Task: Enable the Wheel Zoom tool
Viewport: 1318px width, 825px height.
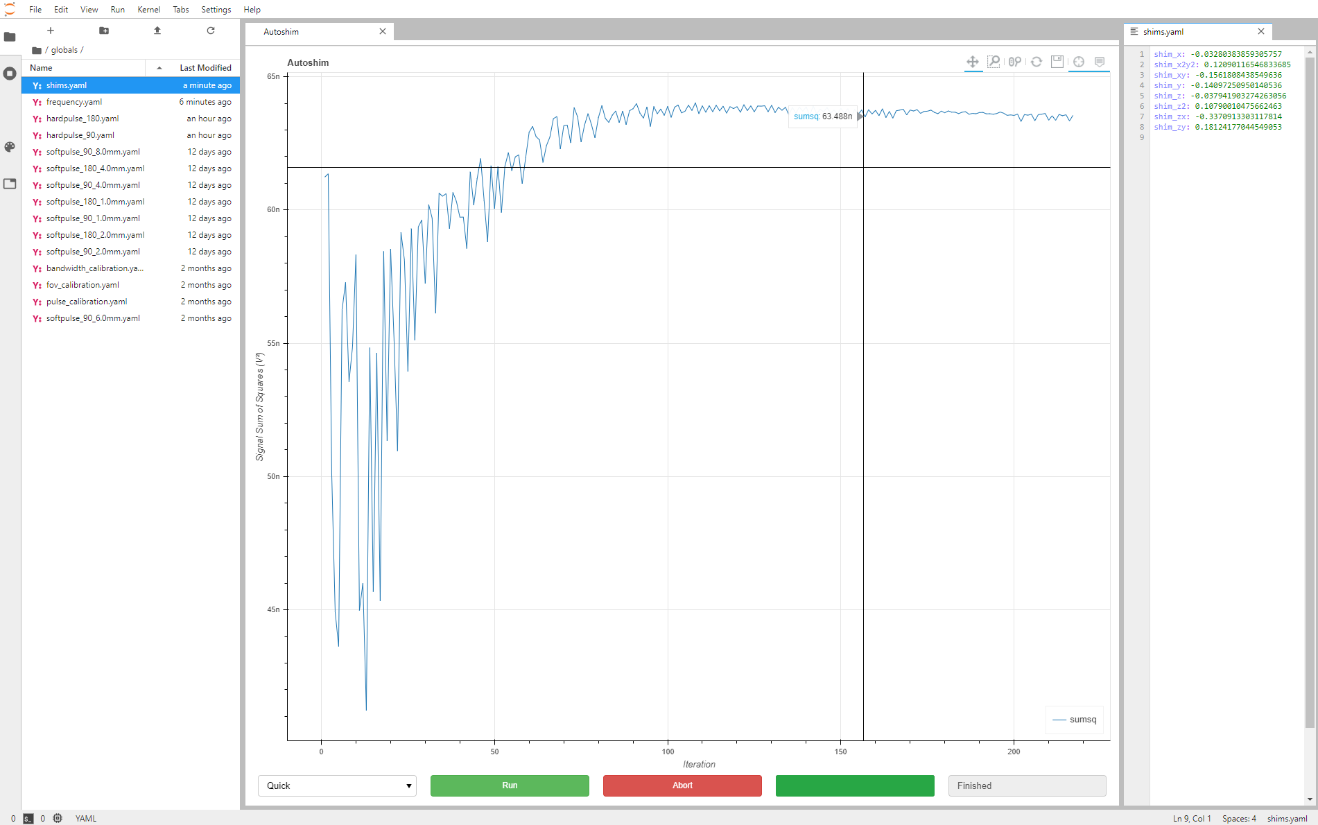Action: (1015, 62)
